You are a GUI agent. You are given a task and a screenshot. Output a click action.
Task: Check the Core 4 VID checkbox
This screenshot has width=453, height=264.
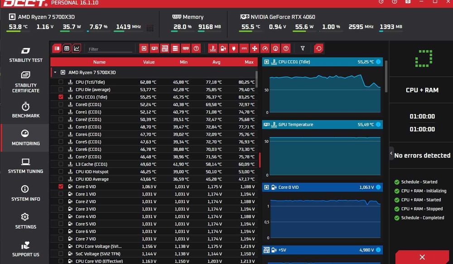[x=61, y=216]
